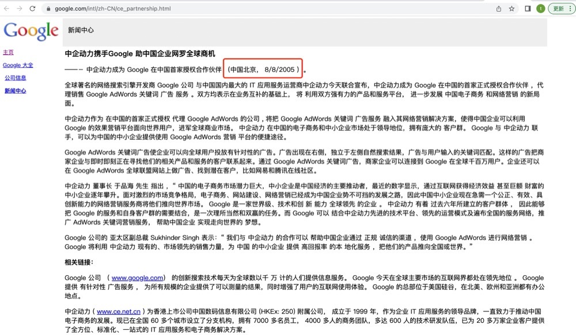Open the green profile avatar menu
The image size is (576, 335).
coord(540,9)
